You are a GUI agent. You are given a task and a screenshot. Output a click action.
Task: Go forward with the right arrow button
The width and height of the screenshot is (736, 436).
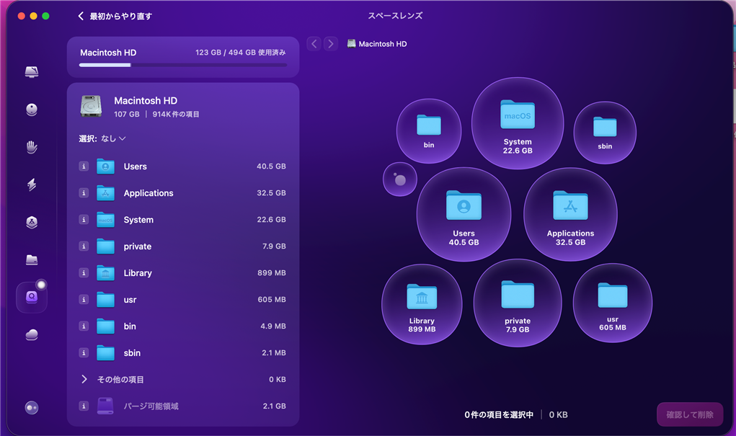331,44
